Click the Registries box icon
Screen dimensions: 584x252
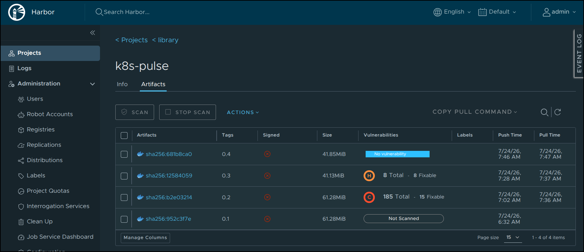point(21,130)
